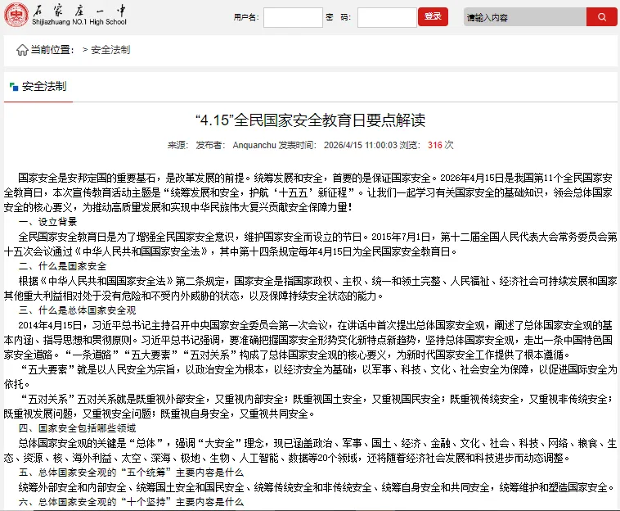Click the magnifier search button
Image resolution: width=620 pixels, height=511 pixels.
[x=601, y=17]
